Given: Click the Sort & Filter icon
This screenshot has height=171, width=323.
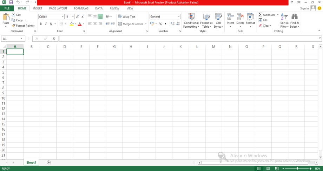Looking at the screenshot, I should coord(284,17).
